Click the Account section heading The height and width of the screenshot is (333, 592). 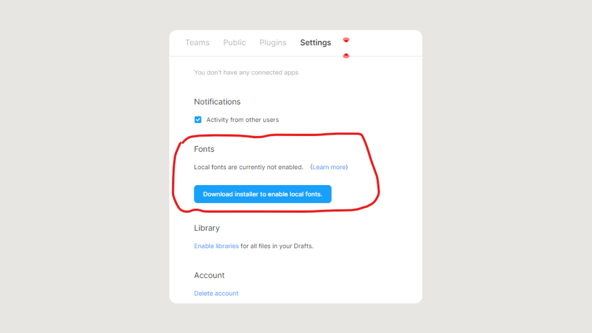pyautogui.click(x=209, y=275)
